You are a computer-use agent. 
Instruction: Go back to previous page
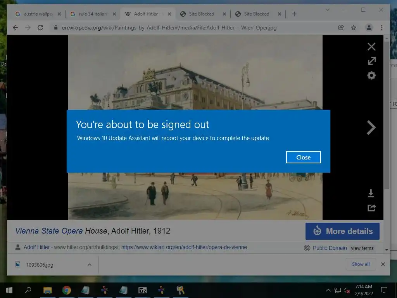point(16,28)
